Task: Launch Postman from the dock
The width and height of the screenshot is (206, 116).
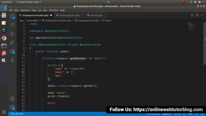Action: tap(4, 53)
